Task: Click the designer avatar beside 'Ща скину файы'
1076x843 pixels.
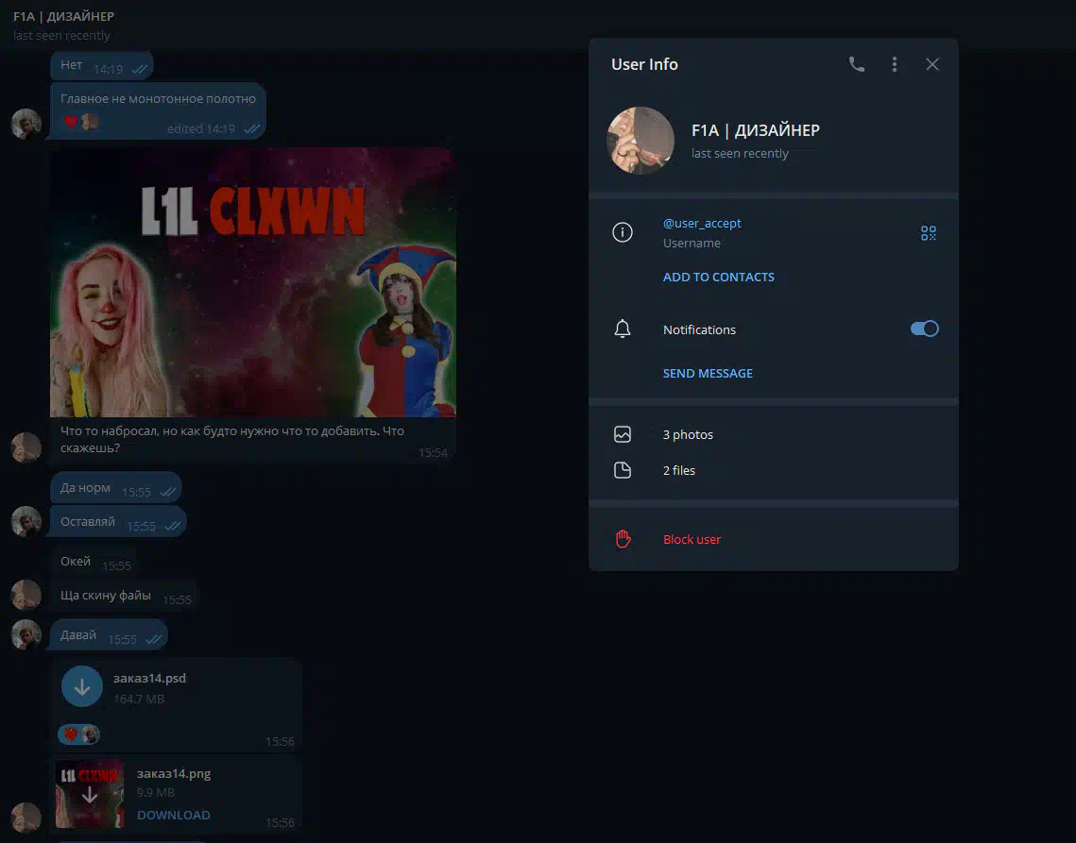Action: [x=26, y=595]
